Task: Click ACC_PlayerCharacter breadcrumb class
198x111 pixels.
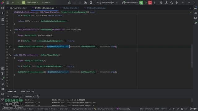Action: (104, 109)
